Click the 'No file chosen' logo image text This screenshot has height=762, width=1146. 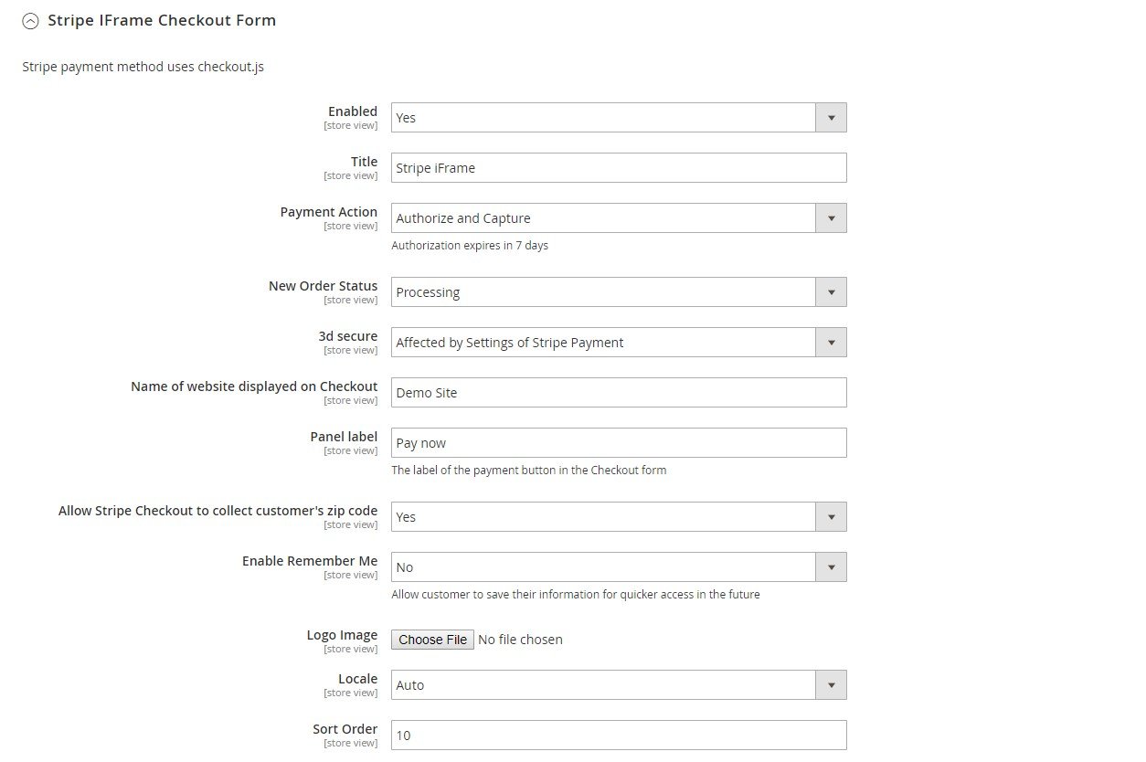coord(520,640)
